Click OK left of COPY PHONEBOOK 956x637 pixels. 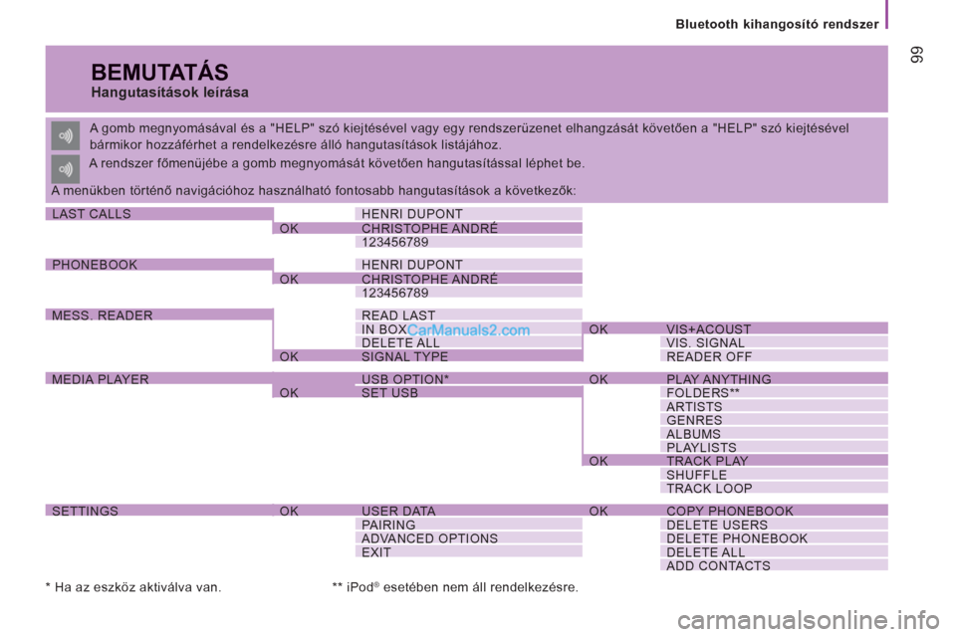[x=598, y=511]
